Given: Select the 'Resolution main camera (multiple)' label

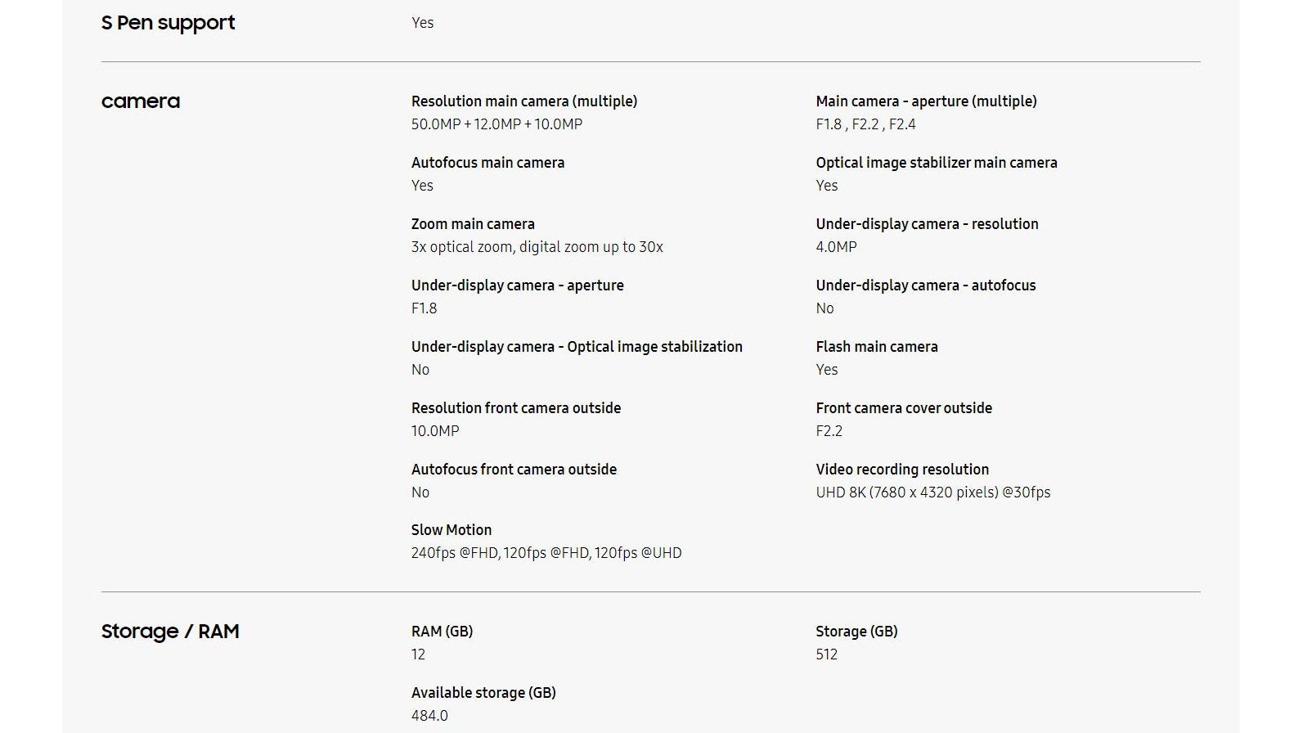Looking at the screenshot, I should (x=523, y=101).
